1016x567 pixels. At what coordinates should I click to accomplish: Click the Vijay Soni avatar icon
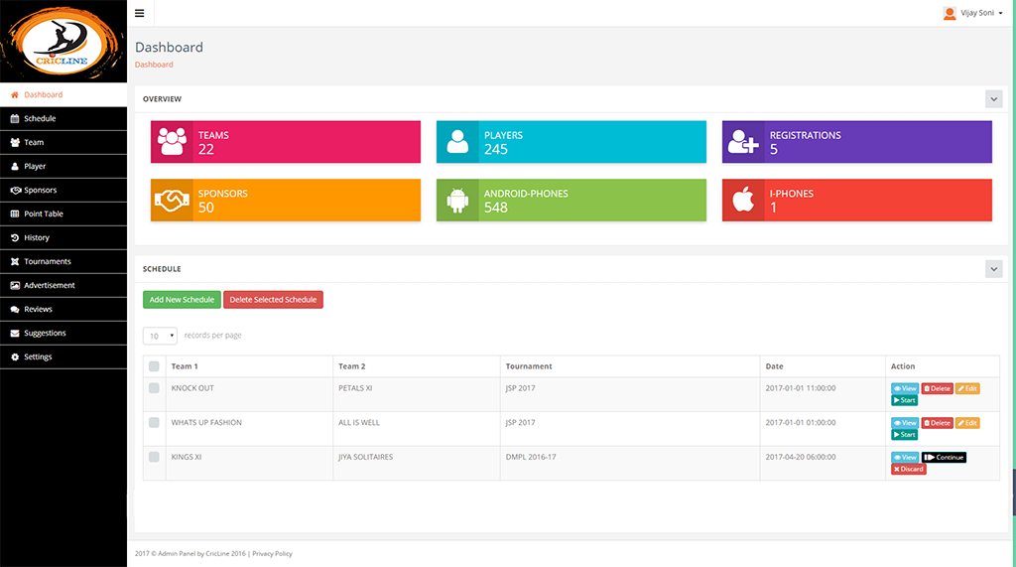coord(950,13)
